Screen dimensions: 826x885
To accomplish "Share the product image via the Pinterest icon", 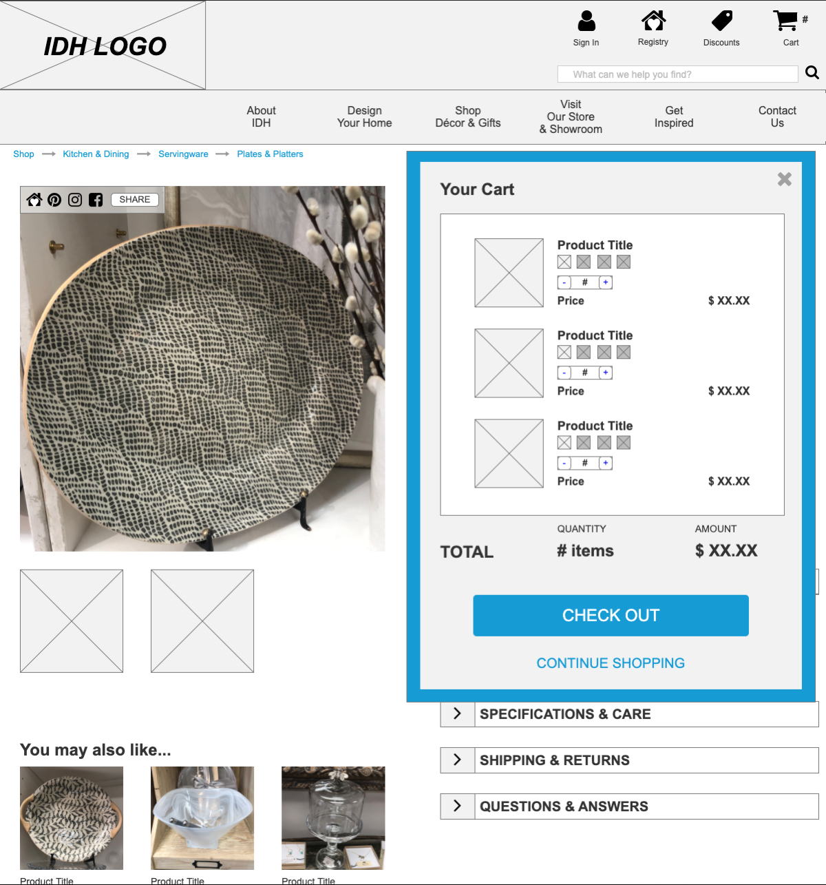I will pos(54,200).
